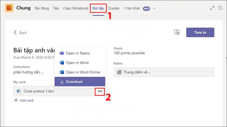Image resolution: width=227 pixels, height=127 pixels.
Task: Open the Class Notebook tab
Action: click(75, 8)
